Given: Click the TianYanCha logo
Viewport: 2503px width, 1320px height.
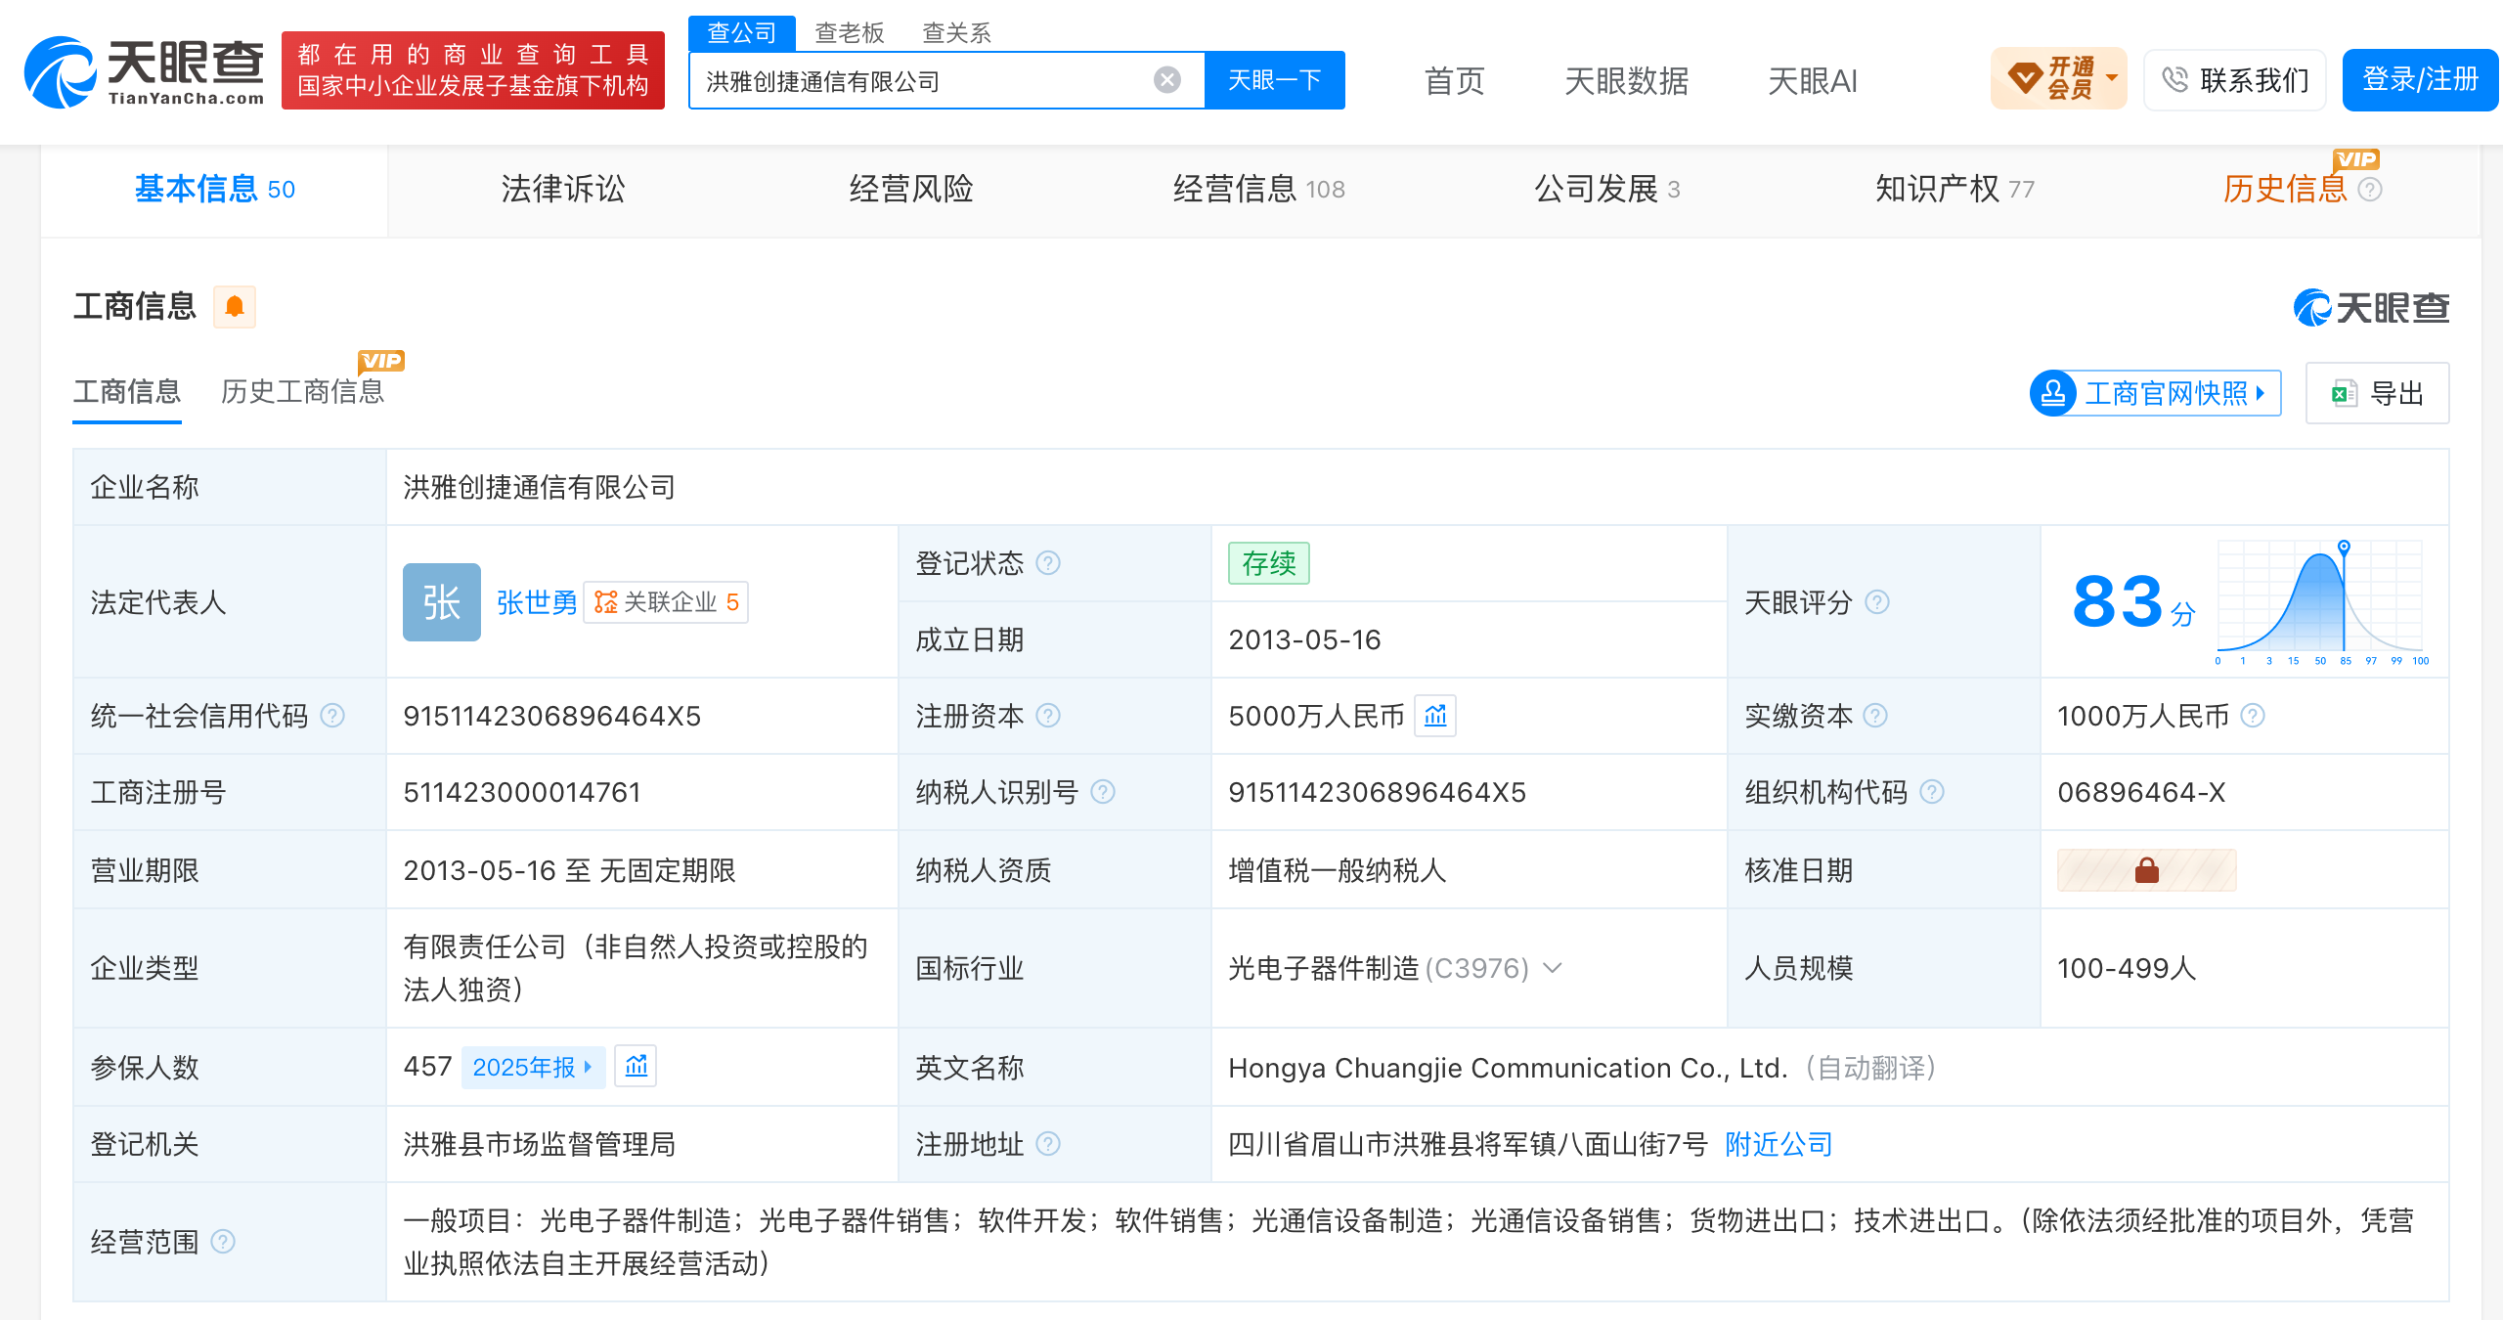Looking at the screenshot, I should pyautogui.click(x=145, y=70).
